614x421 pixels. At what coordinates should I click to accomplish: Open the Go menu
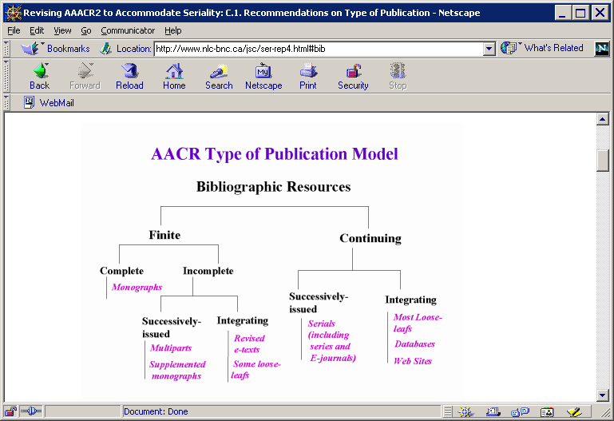(86, 30)
